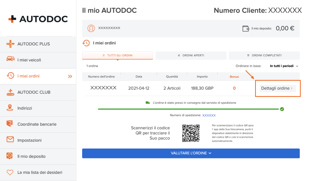Expand I miei ordini double chevron

(70, 76)
